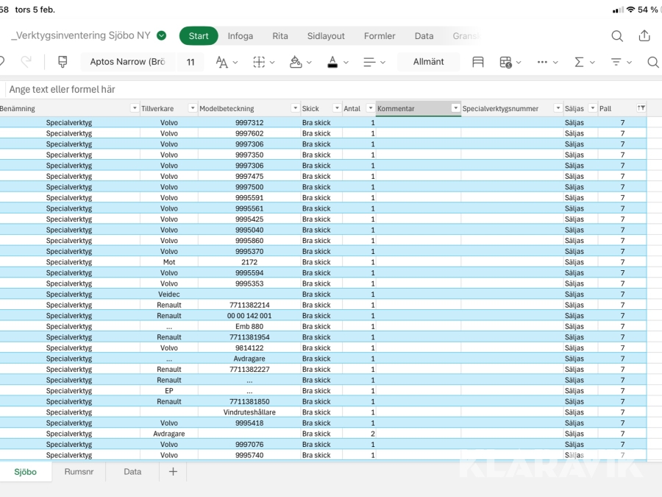This screenshot has width=662, height=497.
Task: Open the Skick column filter dropdown
Action: tap(336, 108)
